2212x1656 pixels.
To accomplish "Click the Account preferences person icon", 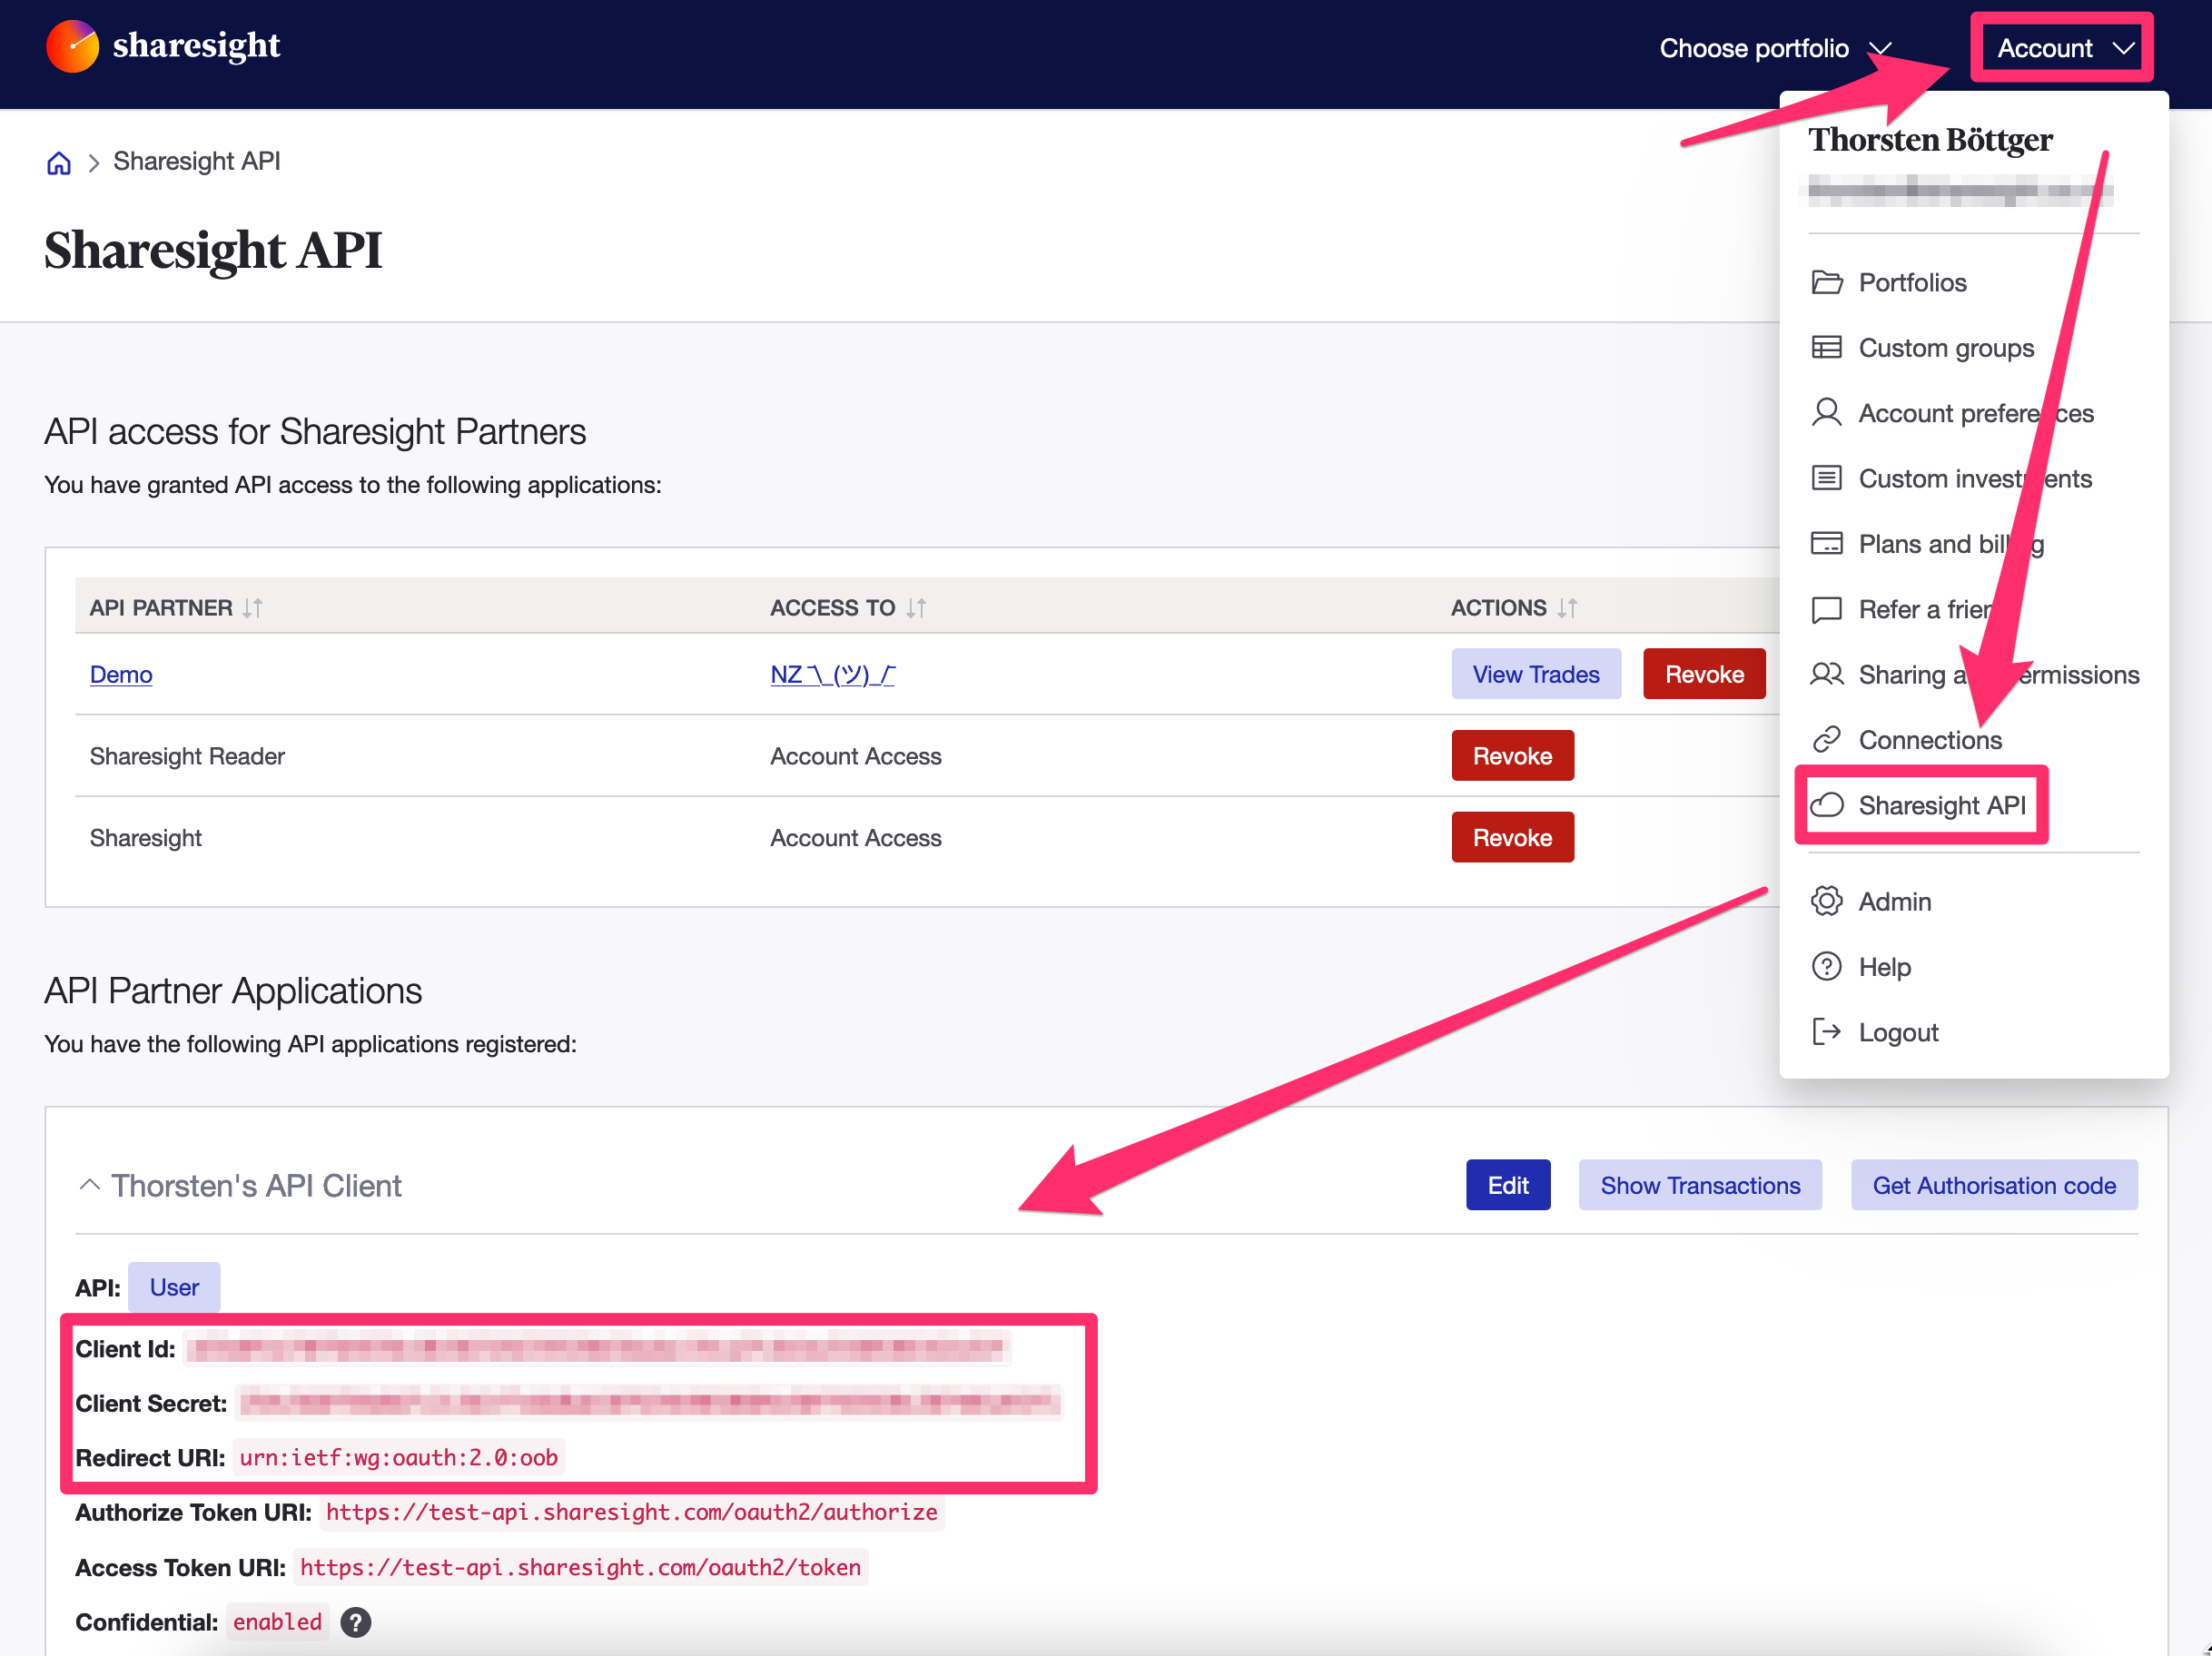I will (x=1827, y=413).
